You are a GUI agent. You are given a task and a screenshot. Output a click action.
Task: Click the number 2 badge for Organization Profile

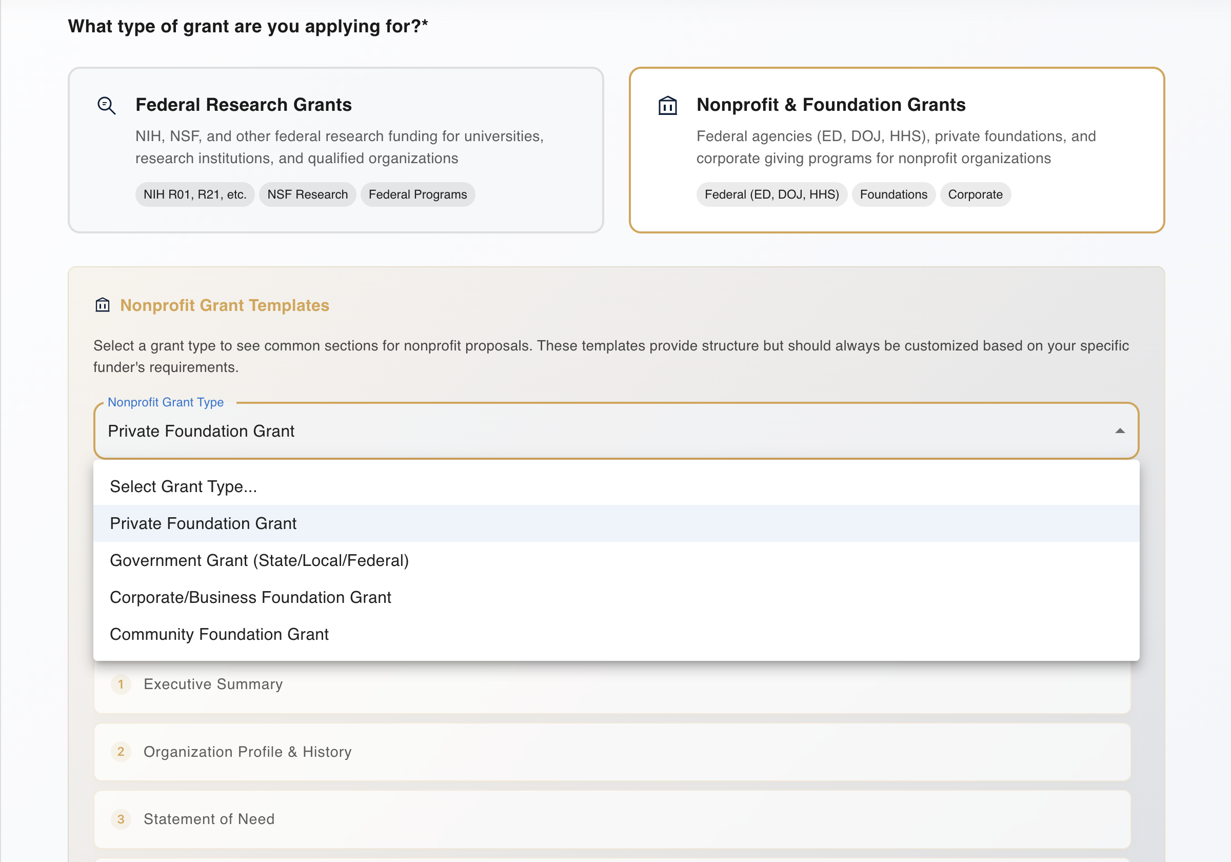[121, 752]
